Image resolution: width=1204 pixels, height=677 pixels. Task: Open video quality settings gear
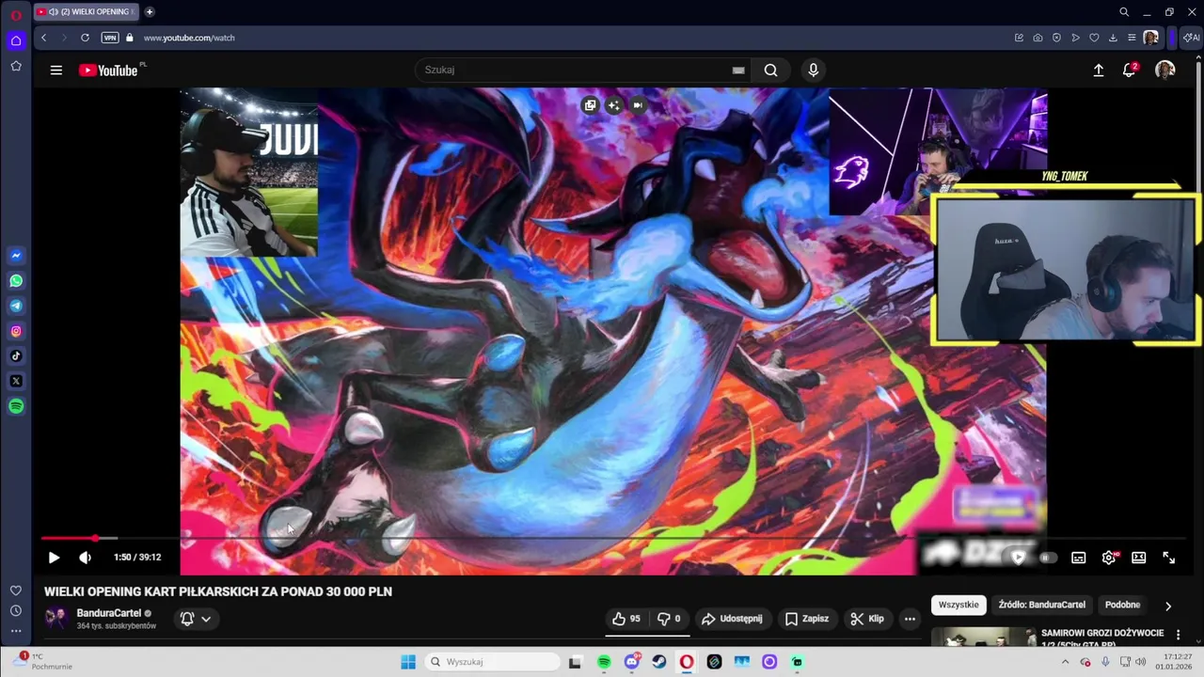point(1109,558)
